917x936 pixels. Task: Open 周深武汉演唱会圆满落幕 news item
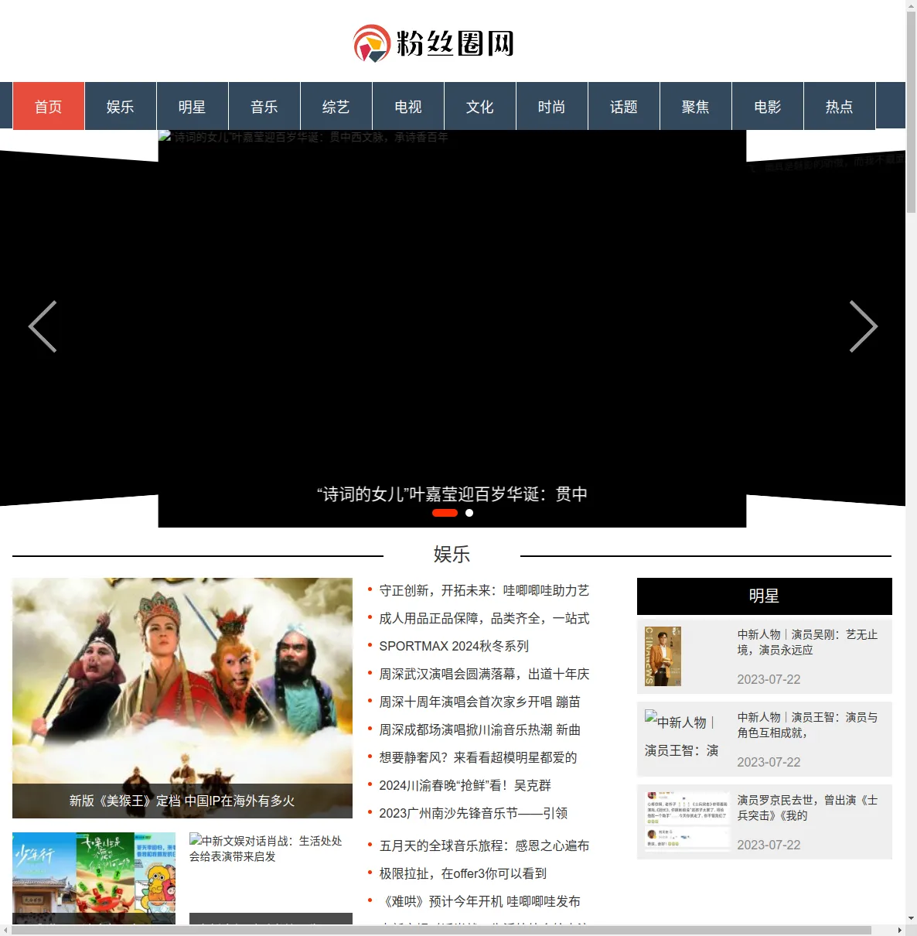click(484, 674)
